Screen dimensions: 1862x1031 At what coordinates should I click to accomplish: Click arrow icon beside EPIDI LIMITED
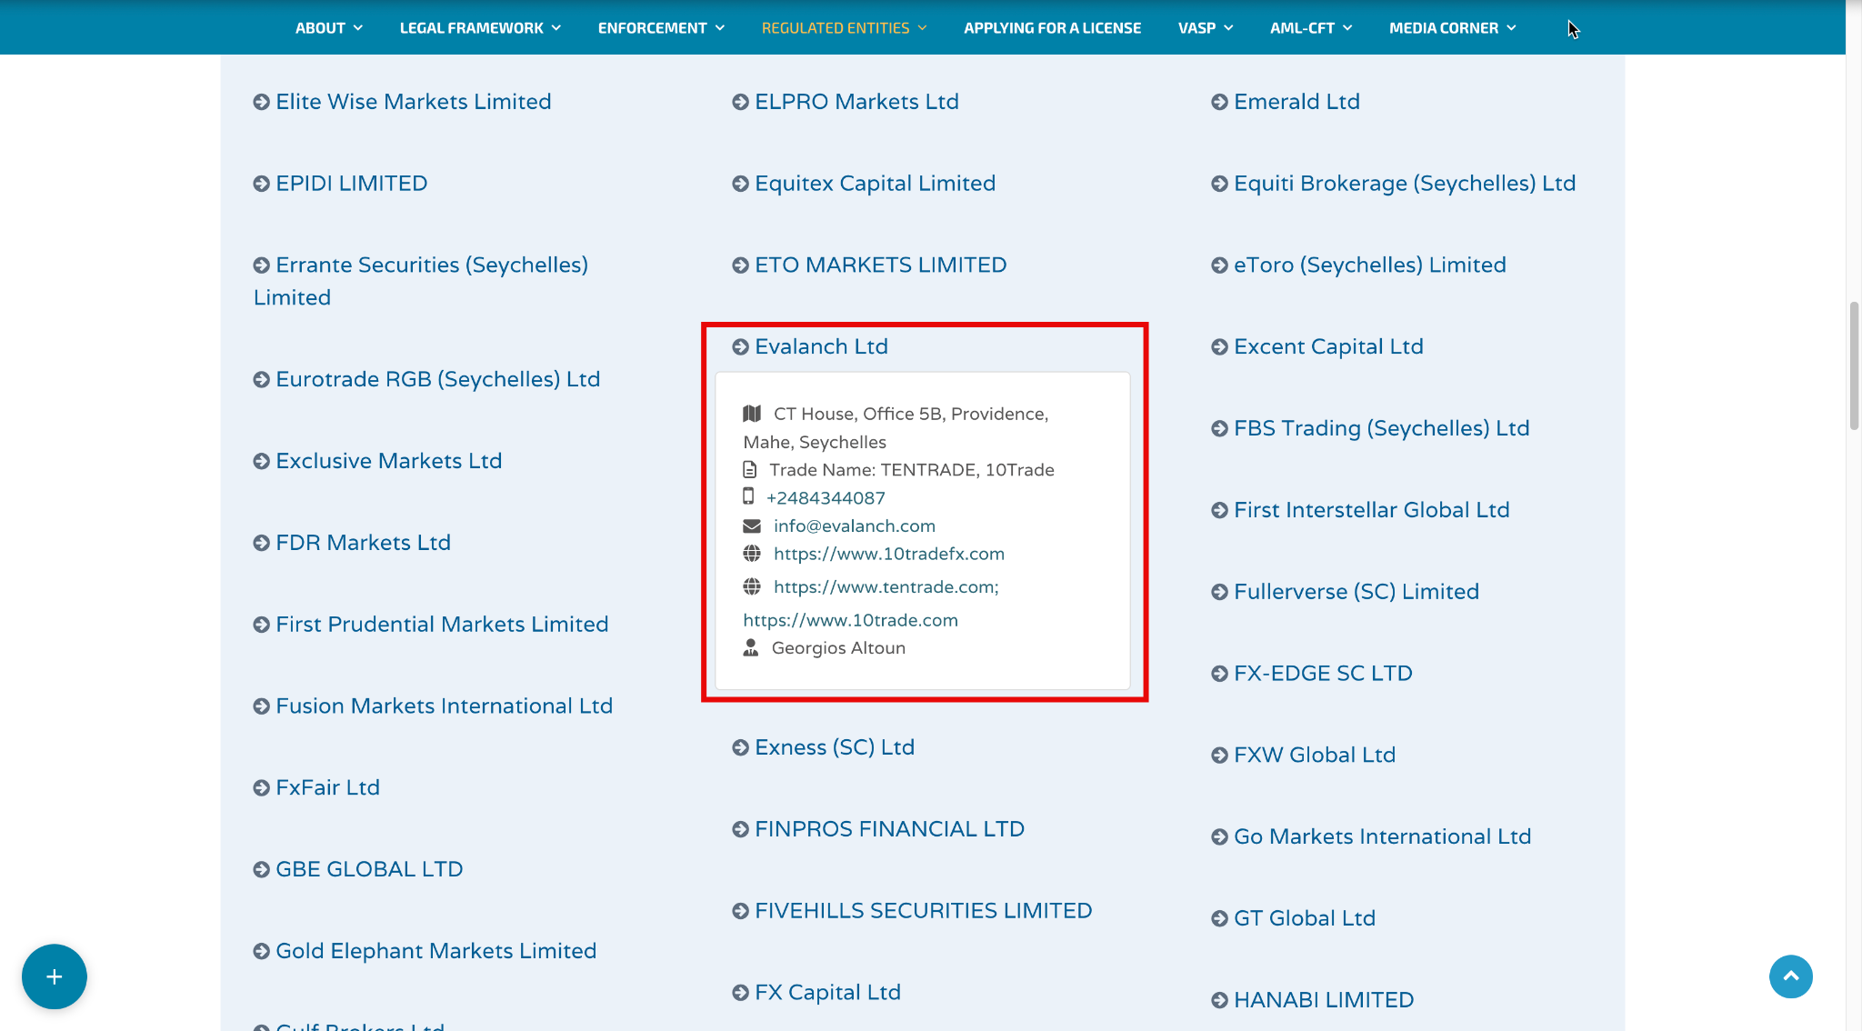(x=262, y=184)
